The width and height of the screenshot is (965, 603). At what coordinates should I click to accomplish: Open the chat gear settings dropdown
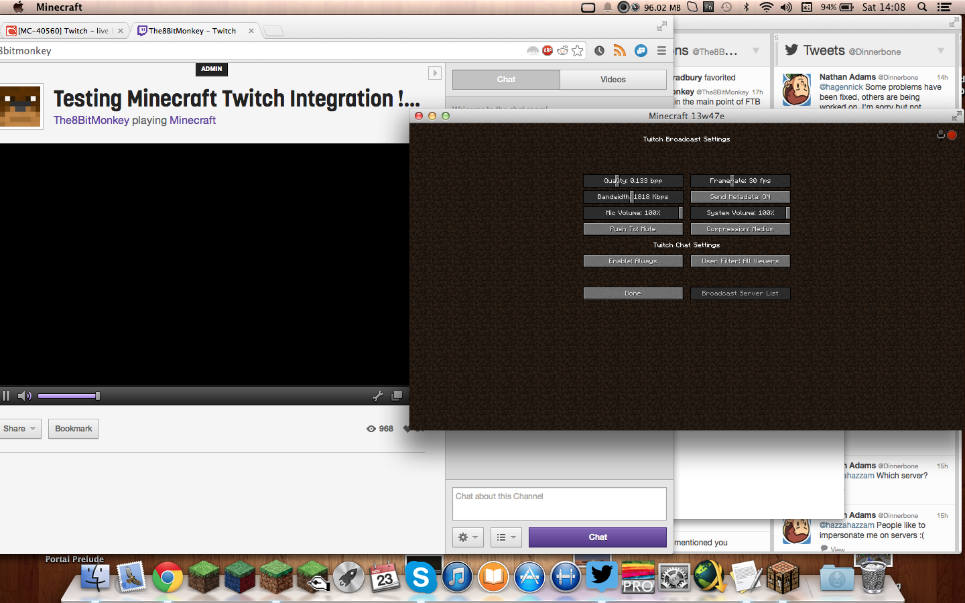click(468, 537)
